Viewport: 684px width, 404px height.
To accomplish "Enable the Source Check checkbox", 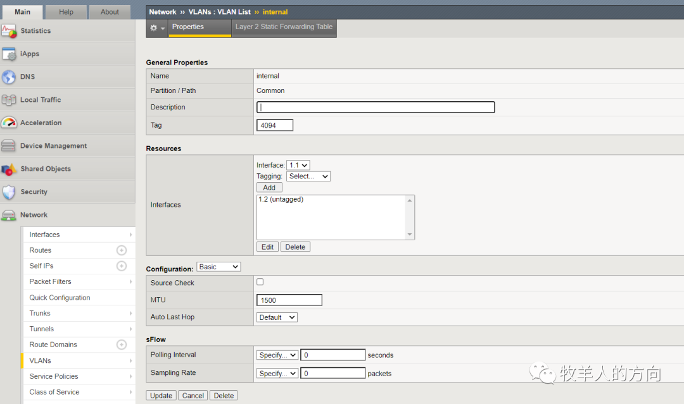I will 260,282.
